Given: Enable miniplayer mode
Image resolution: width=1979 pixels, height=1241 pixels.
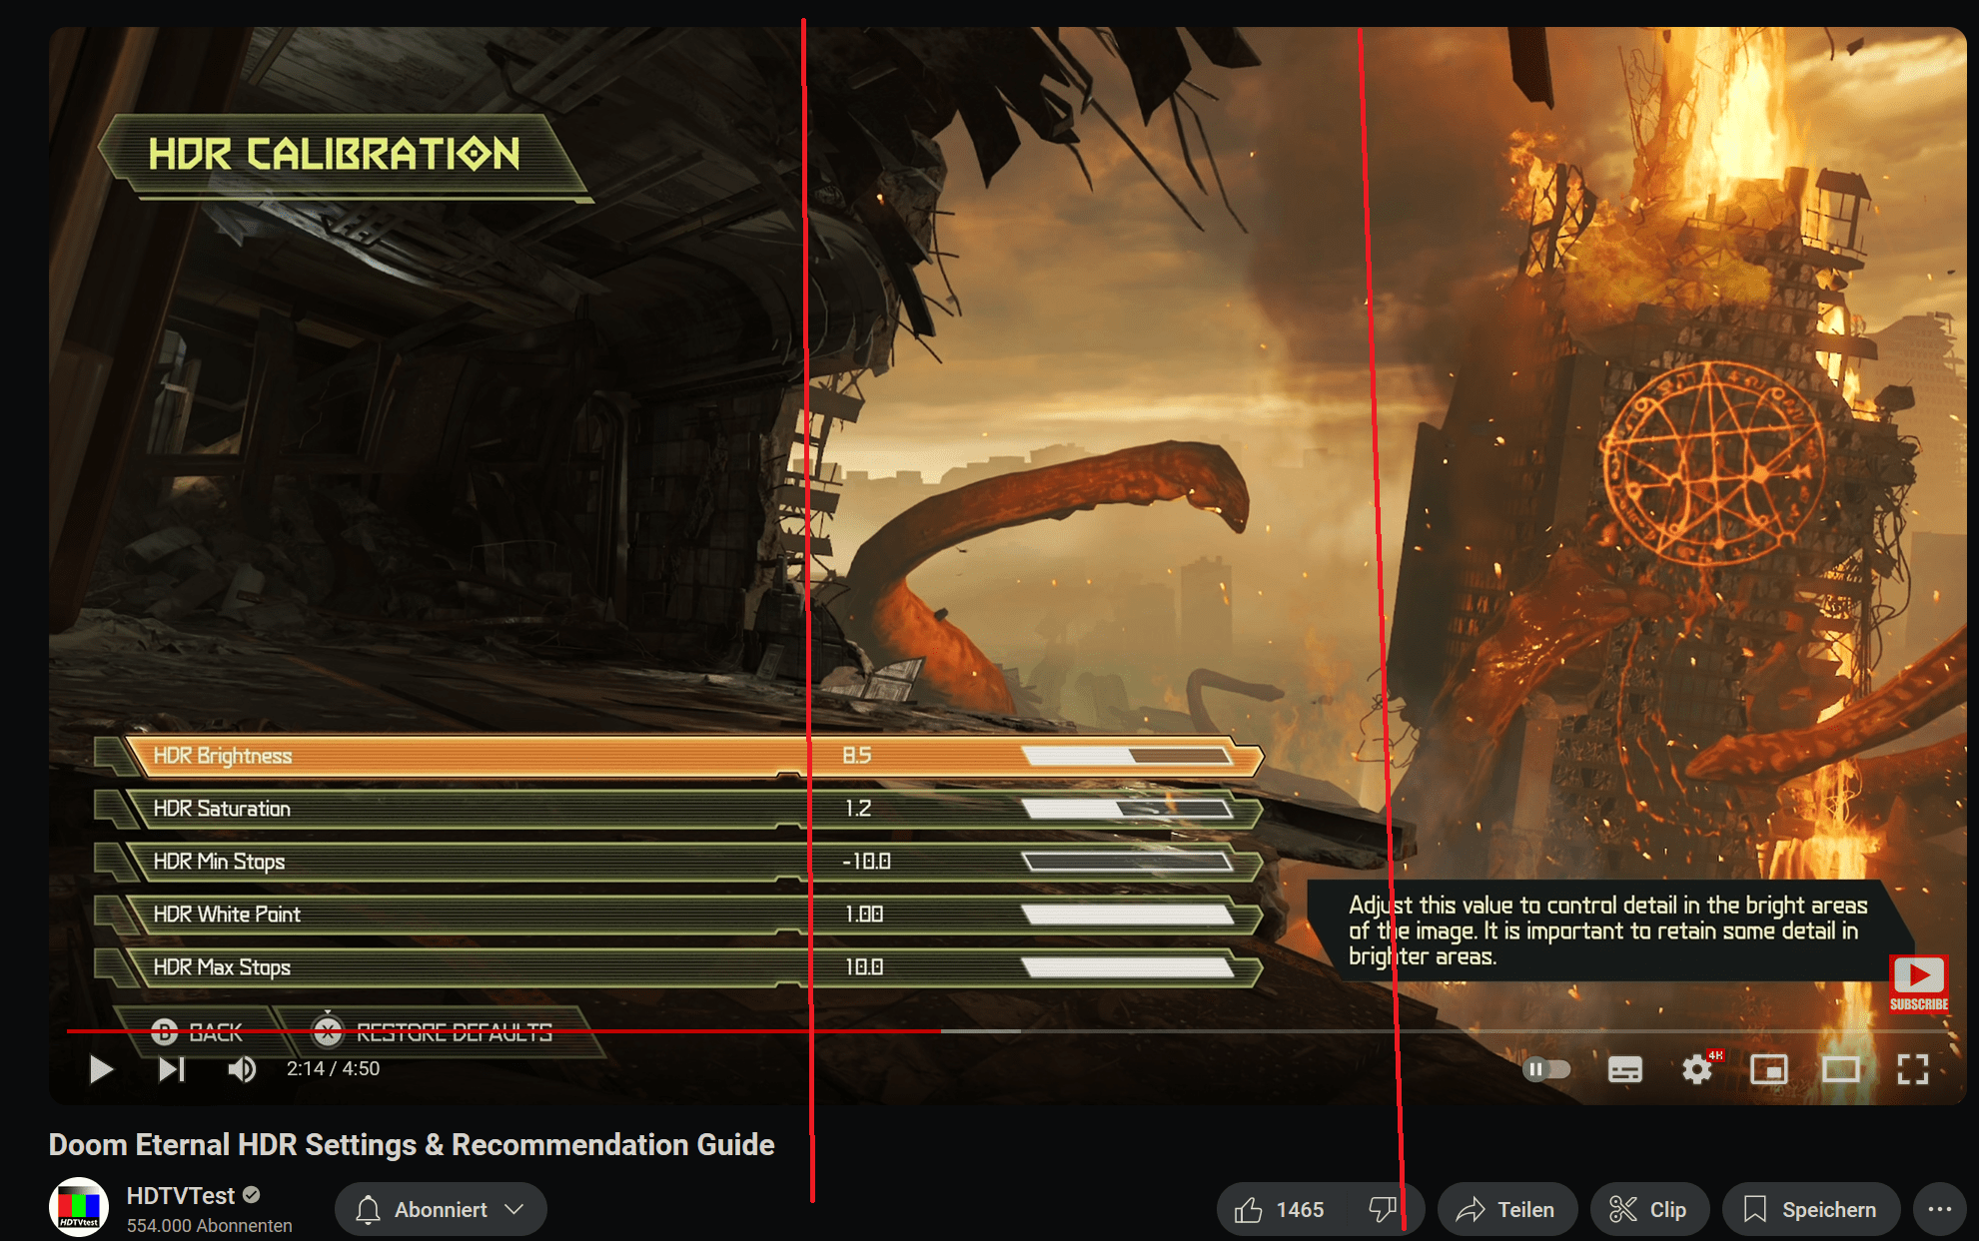Looking at the screenshot, I should tap(1768, 1069).
